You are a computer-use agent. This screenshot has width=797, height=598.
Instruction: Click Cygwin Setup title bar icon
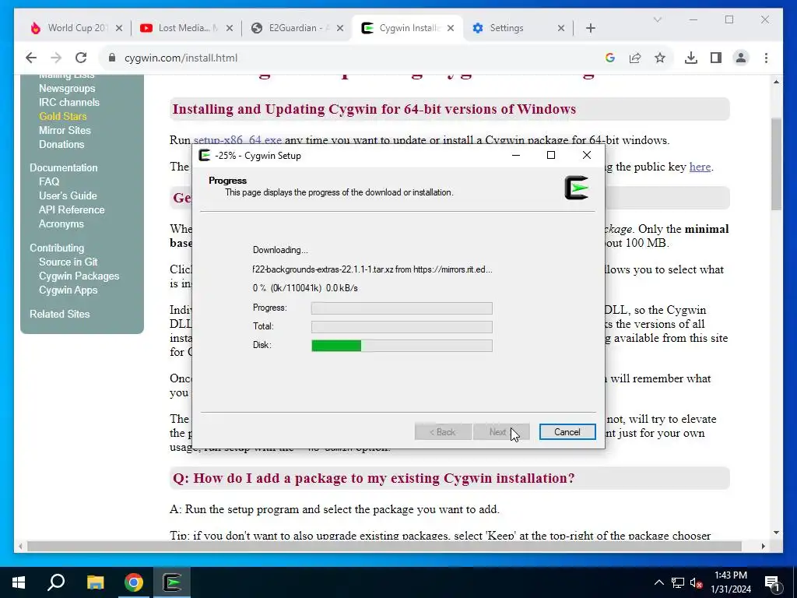pyautogui.click(x=205, y=156)
